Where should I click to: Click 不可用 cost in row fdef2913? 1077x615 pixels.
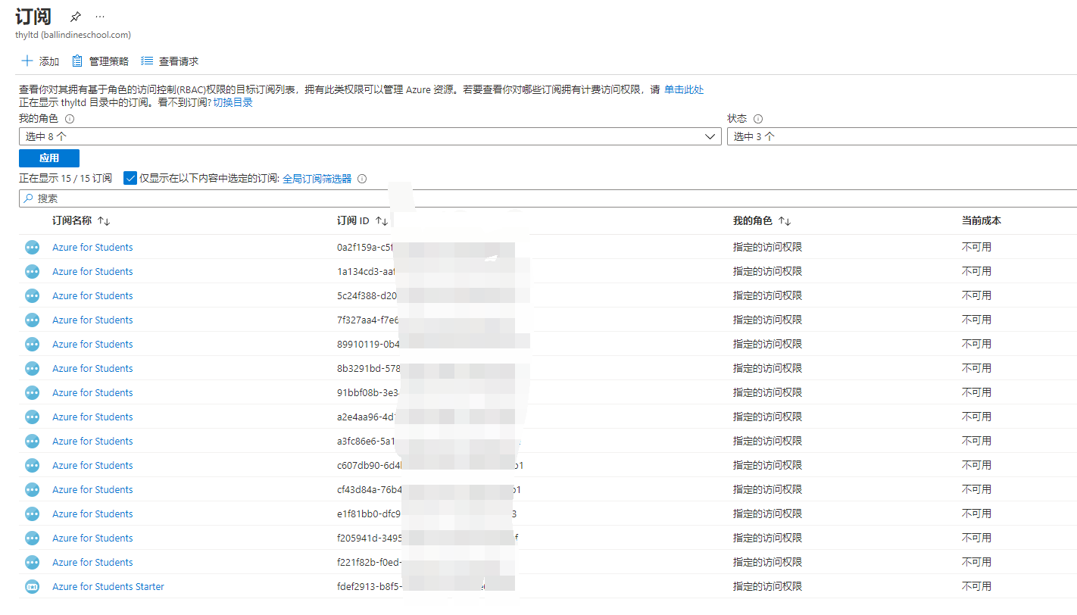(x=976, y=586)
